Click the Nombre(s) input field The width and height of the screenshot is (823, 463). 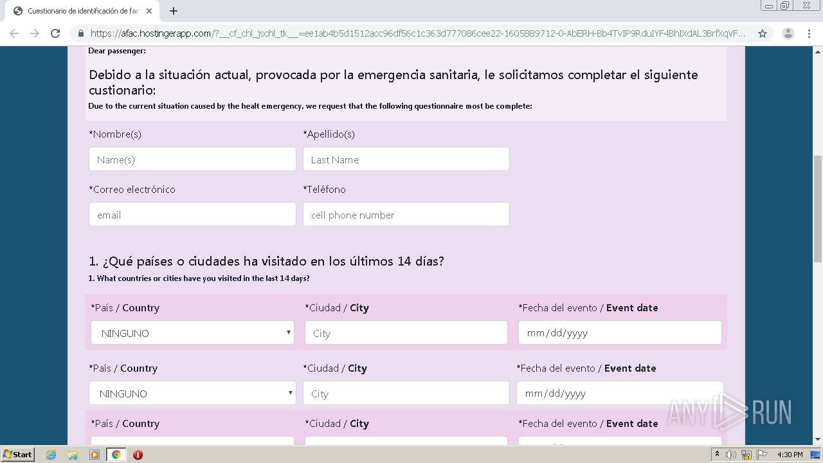192,159
